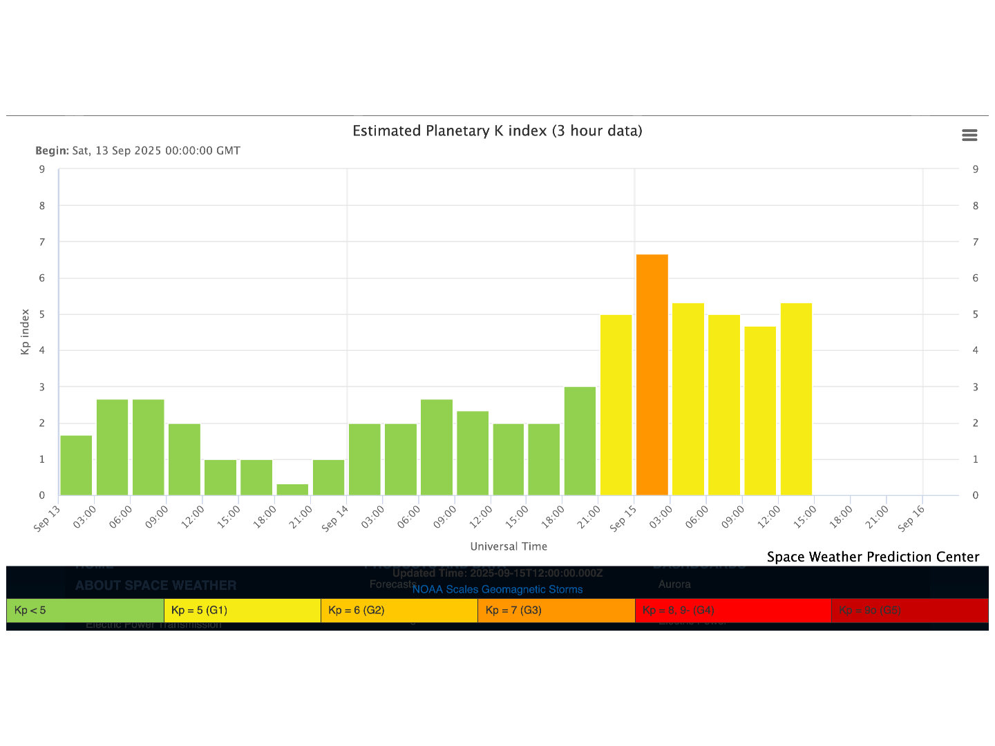Click the yellow Kp = 5 (G1) legend box
This screenshot has height=746, width=995.
242,611
